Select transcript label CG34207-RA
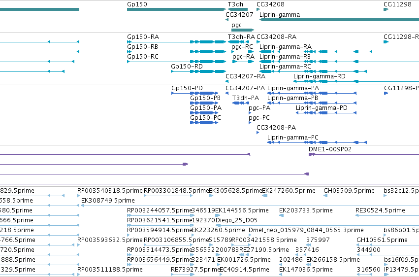The width and height of the screenshot is (419, 277). click(246, 76)
